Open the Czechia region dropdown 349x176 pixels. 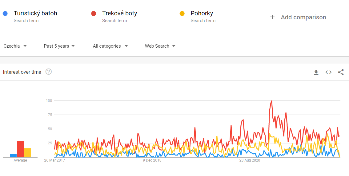15,46
